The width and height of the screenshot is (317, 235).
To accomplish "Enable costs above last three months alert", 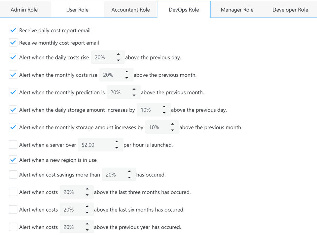I will pyautogui.click(x=13, y=192).
